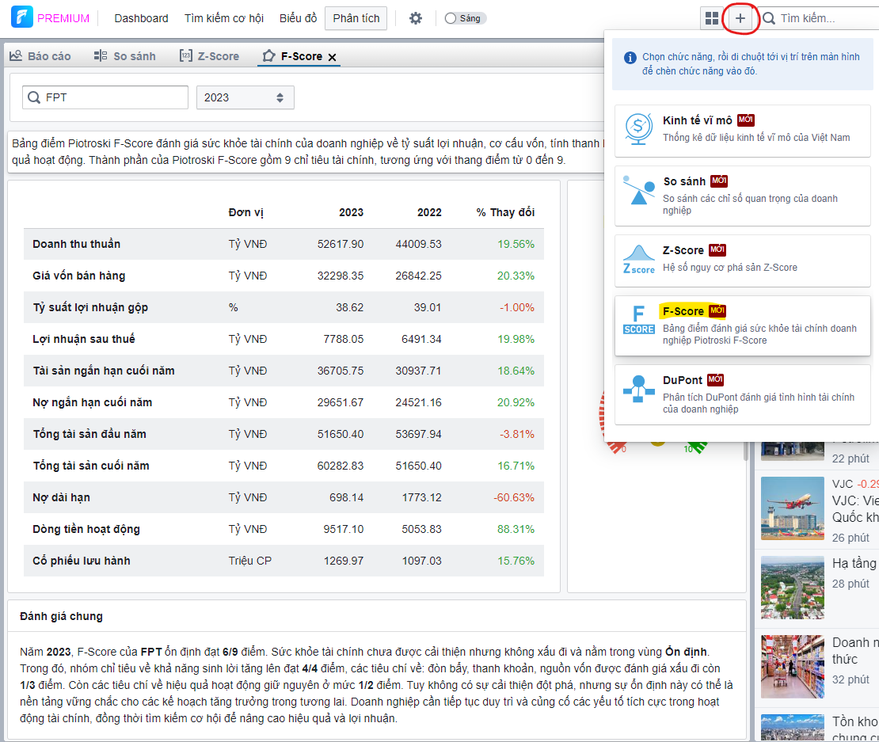Open the VJC airplane news thumbnail
The image size is (879, 742).
(793, 508)
